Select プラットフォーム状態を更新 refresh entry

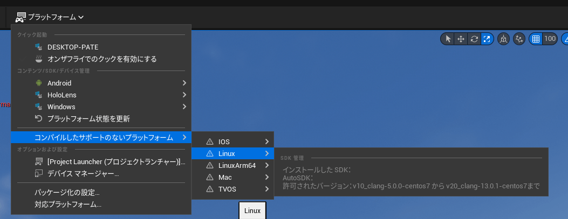[101, 119]
